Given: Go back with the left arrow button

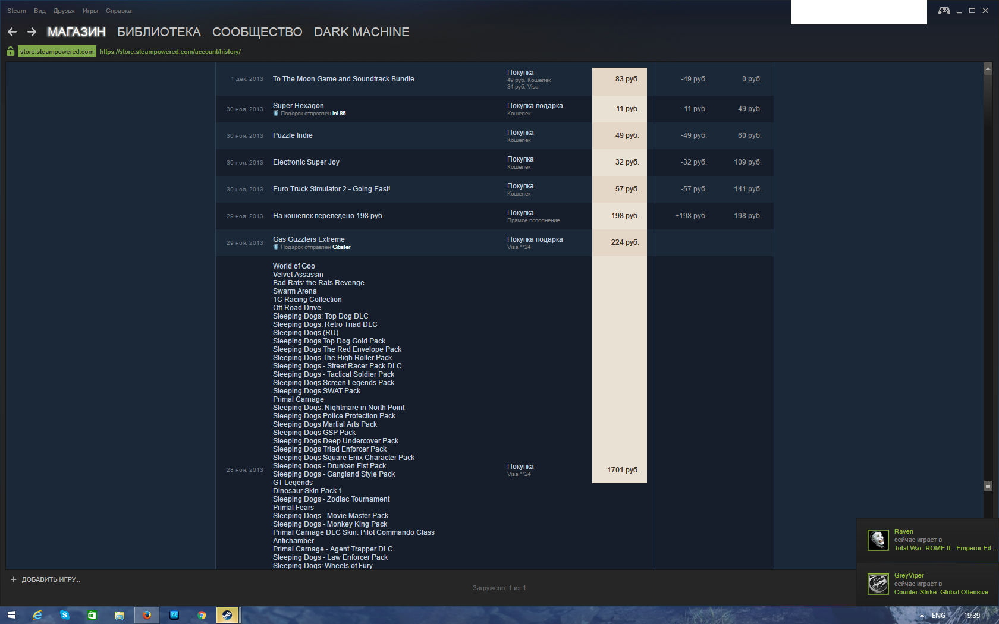Looking at the screenshot, I should (x=12, y=32).
